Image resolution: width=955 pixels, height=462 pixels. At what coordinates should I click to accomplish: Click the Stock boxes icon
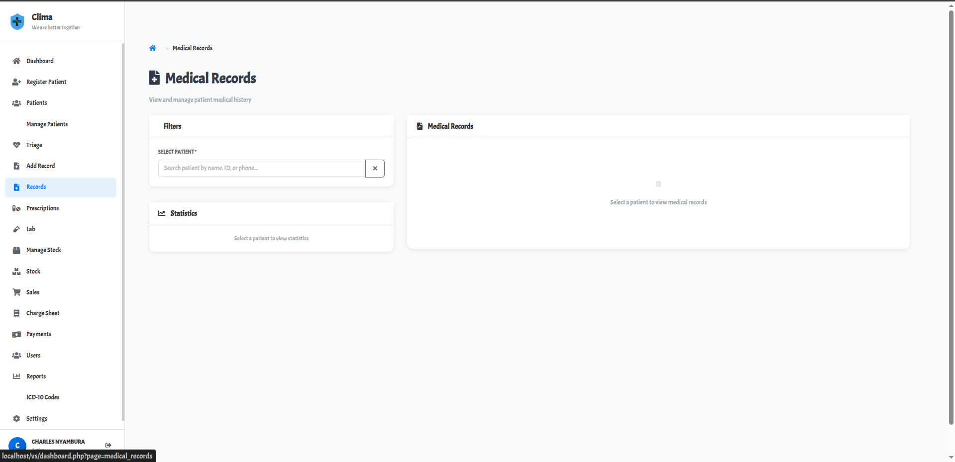[16, 272]
